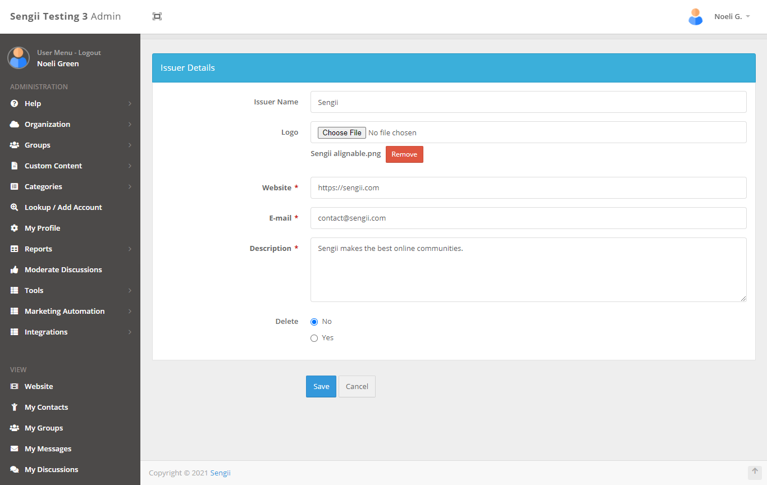Click the blue Save button
This screenshot has width=767, height=485.
pos(321,386)
